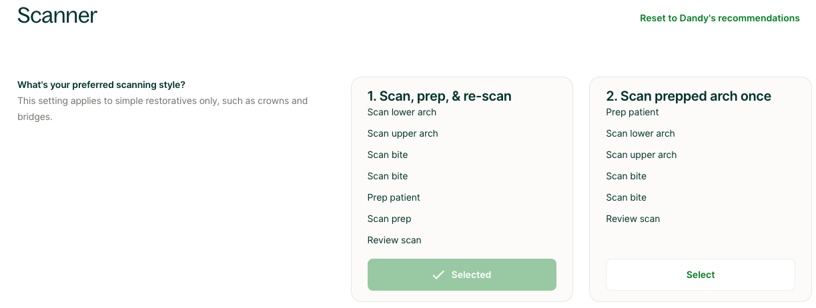Click first 'Scan bite' step in option 1
This screenshot has height=308, width=816.
(x=387, y=155)
